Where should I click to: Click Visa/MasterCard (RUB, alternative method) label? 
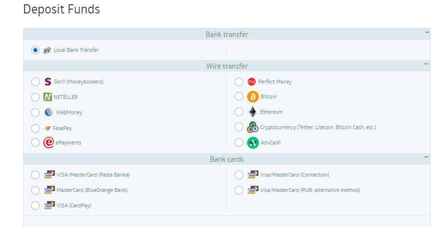pyautogui.click(x=310, y=190)
